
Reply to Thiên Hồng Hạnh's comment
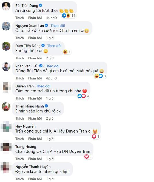click(35, 118)
